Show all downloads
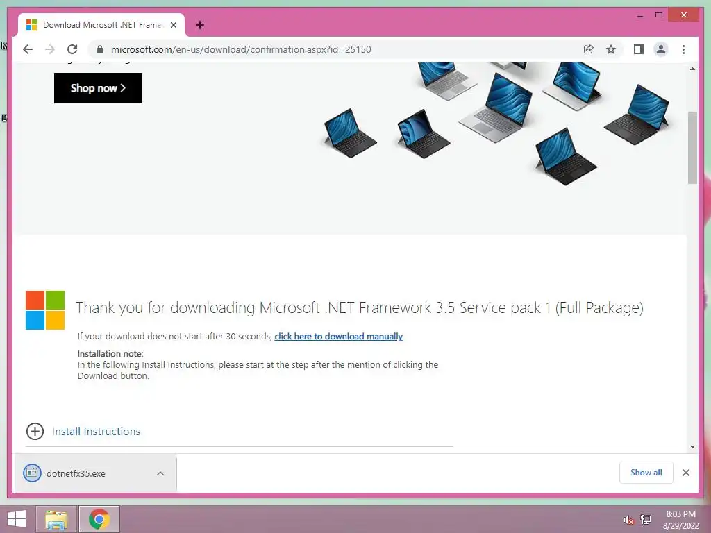This screenshot has height=533, width=711. (x=646, y=473)
